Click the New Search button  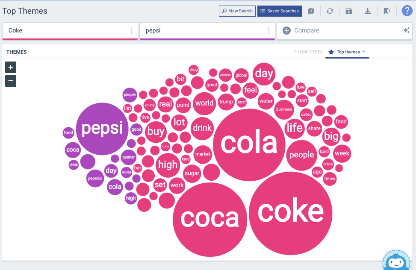237,11
